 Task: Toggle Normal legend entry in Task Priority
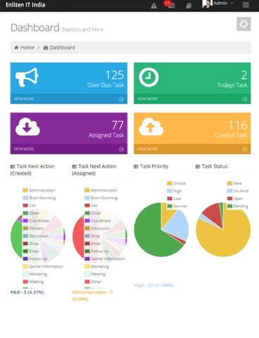point(177,206)
